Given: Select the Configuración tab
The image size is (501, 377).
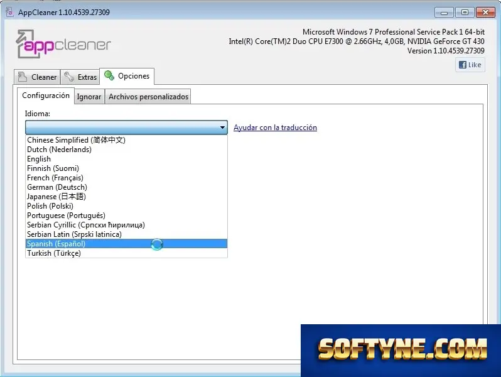Looking at the screenshot, I should (46, 96).
